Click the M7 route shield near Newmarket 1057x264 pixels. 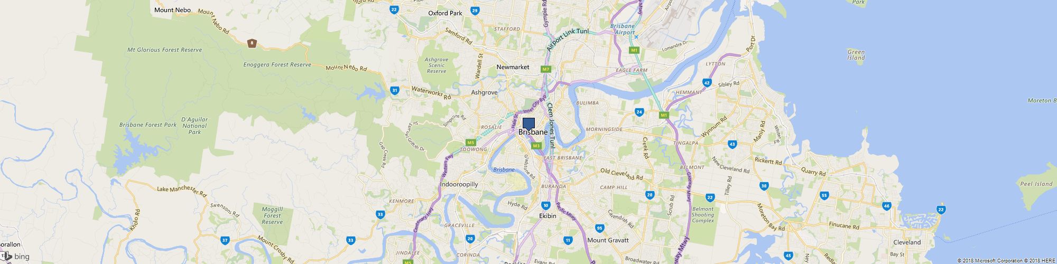coord(546,69)
